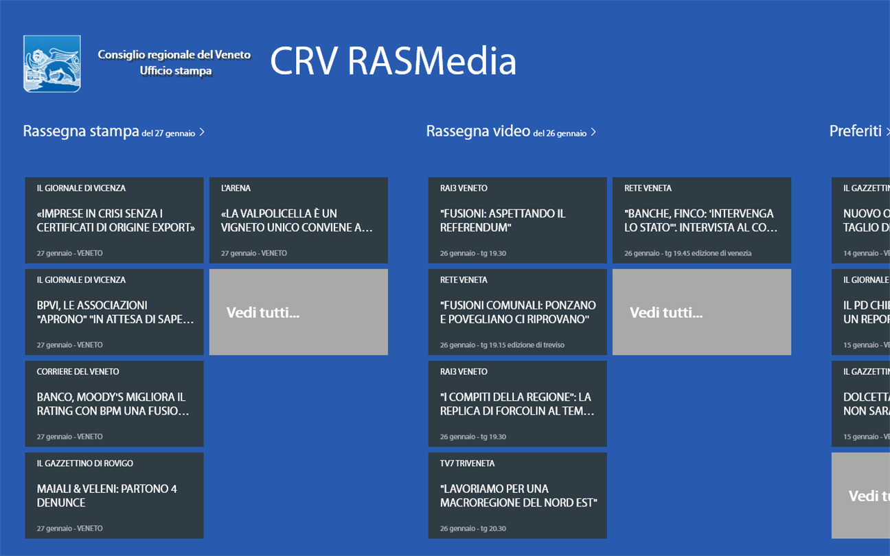Viewport: 890px width, 556px height.
Task: Open Preferiti tile beginning with "IL PD CHI"
Action: coord(861,312)
